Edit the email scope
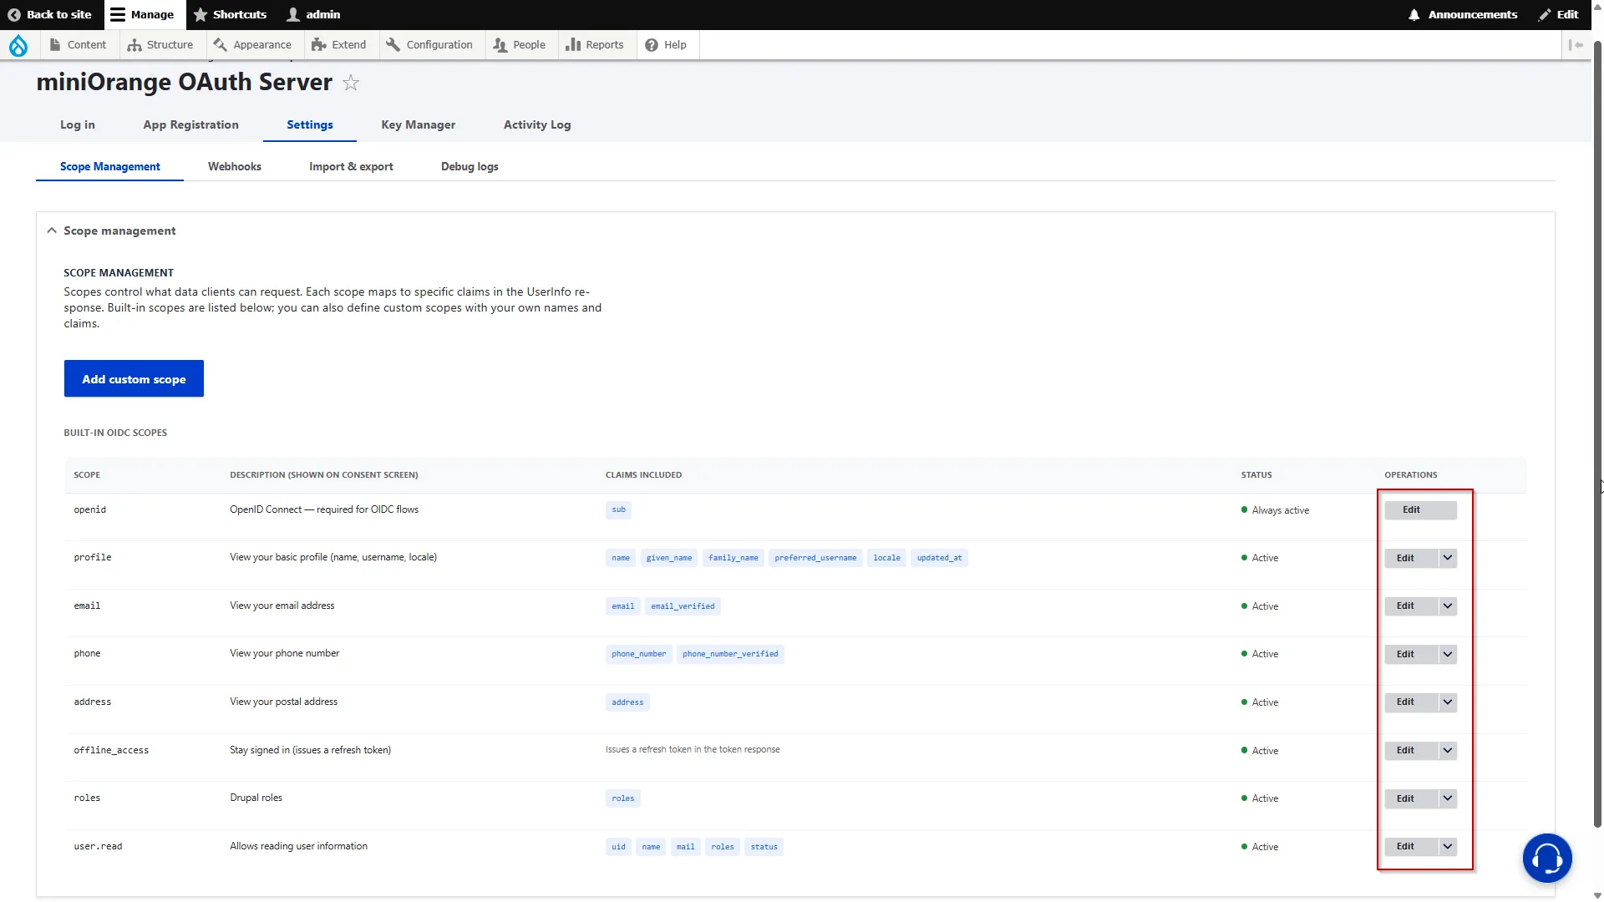The height and width of the screenshot is (902, 1604). coord(1411,606)
